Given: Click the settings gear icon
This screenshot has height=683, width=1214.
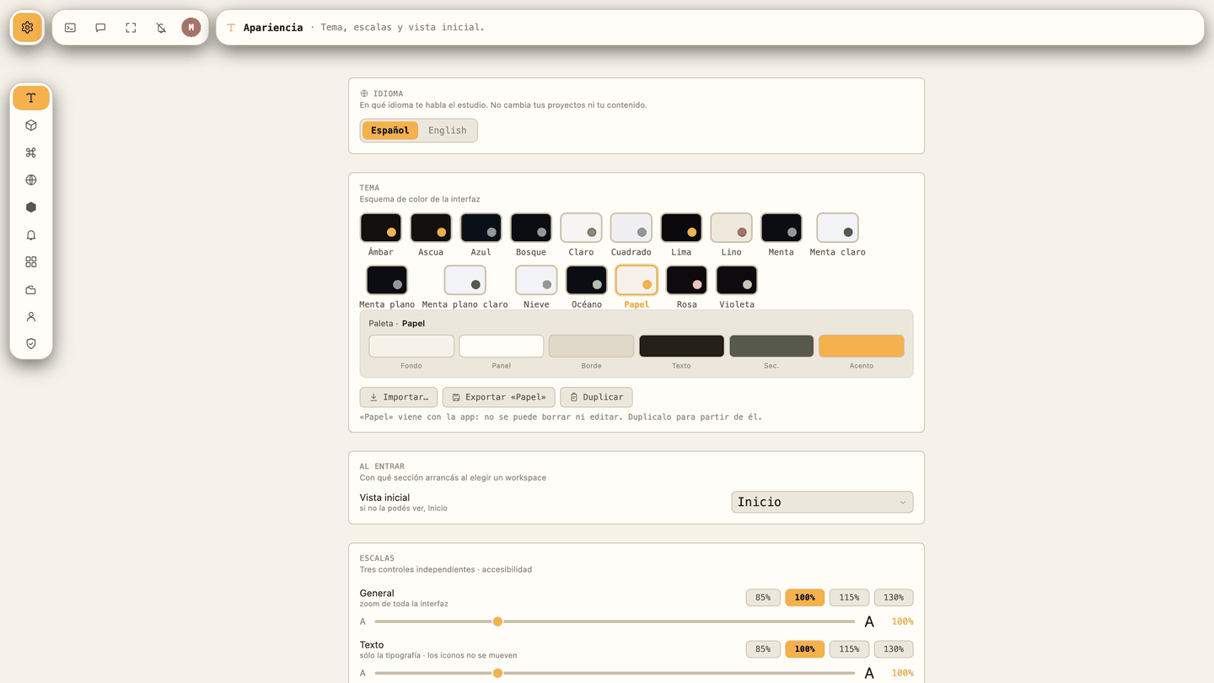Looking at the screenshot, I should pyautogui.click(x=27, y=28).
